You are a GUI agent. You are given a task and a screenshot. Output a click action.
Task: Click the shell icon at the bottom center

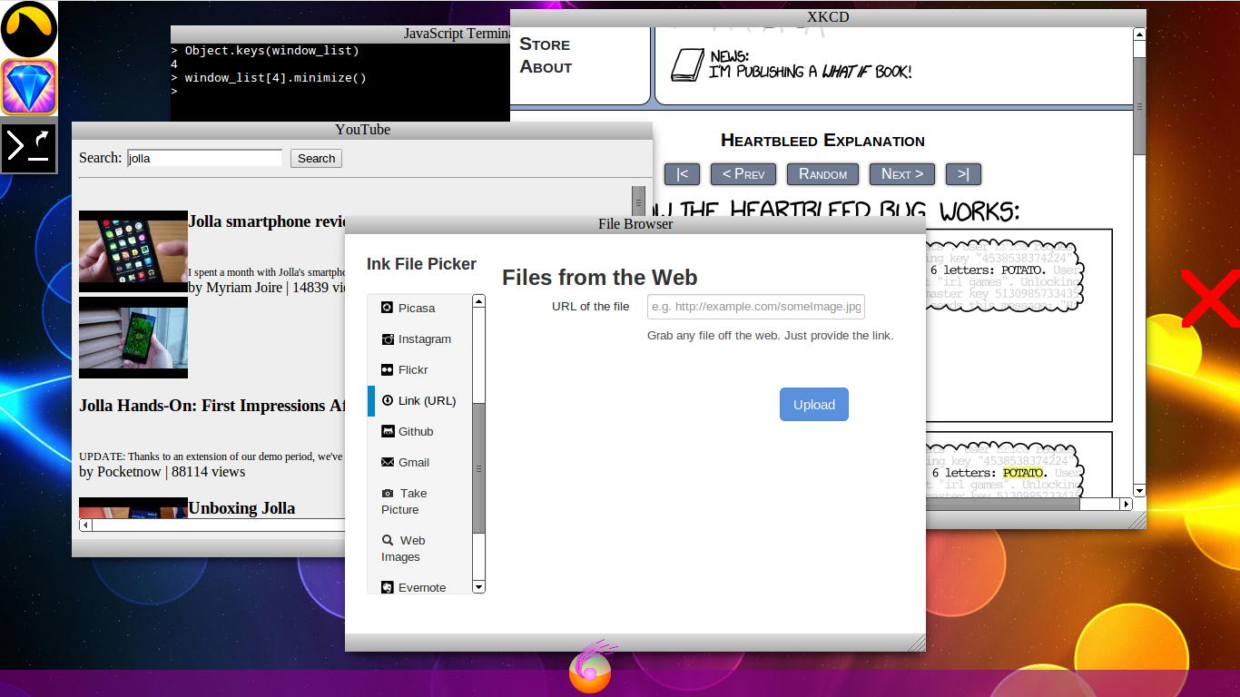point(590,670)
